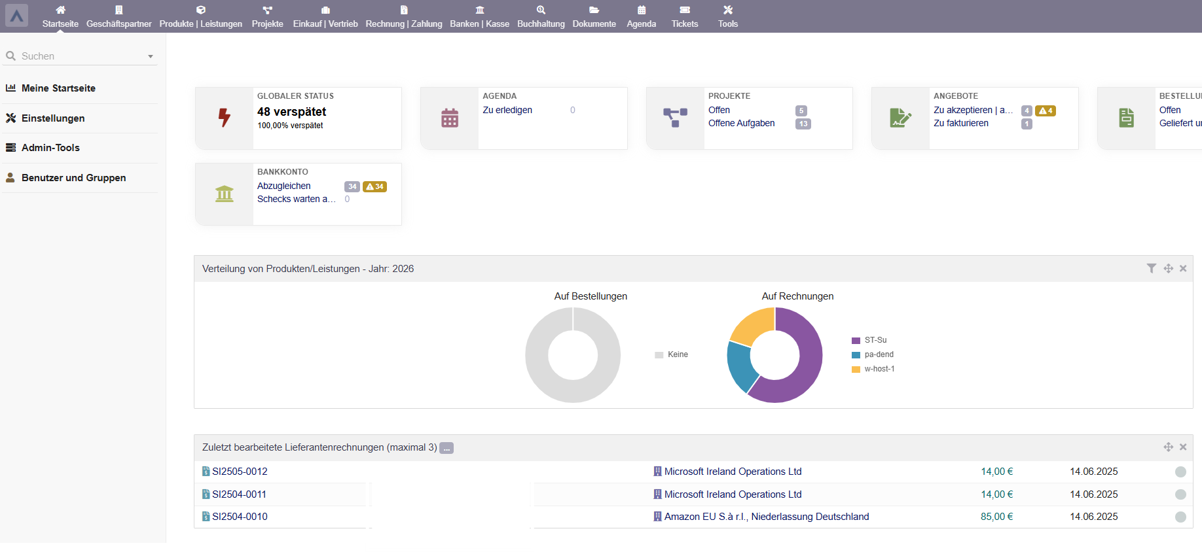Screen dimensions: 1202x552
Task: Click the grey Keine legend entry
Action: click(x=671, y=354)
